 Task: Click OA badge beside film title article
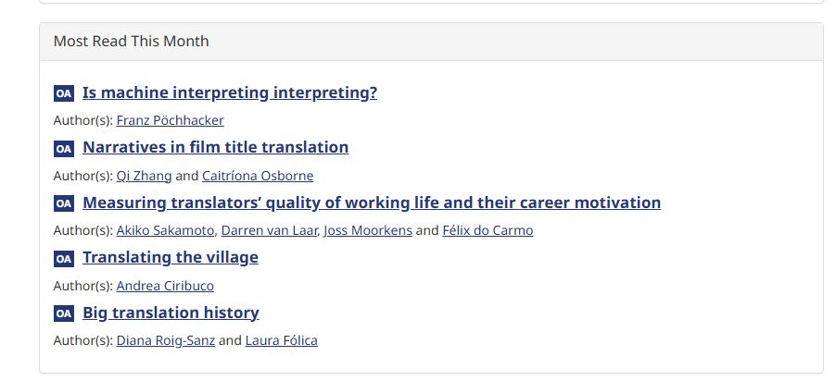(63, 148)
